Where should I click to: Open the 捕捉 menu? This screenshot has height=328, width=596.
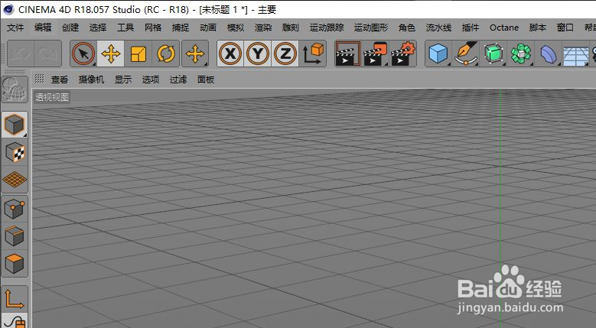[x=181, y=28]
